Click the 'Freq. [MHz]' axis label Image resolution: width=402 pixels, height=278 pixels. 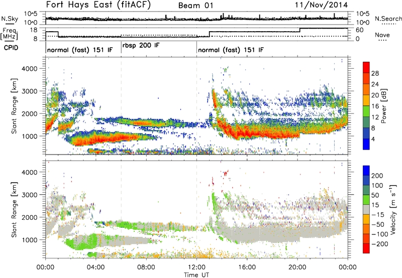coord(9,34)
